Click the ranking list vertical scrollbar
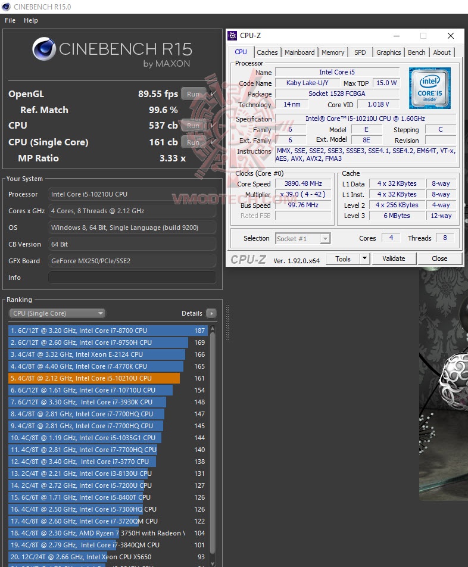Screen dimensions: 468x567 (213, 443)
